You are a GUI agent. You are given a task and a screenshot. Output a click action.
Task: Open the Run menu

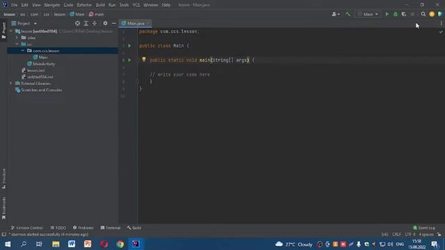112,5
